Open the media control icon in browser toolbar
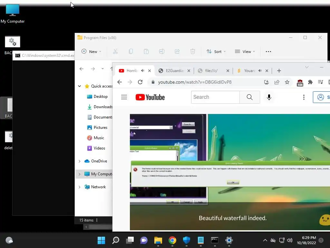Viewport: 330px width, 248px height. (x=321, y=82)
